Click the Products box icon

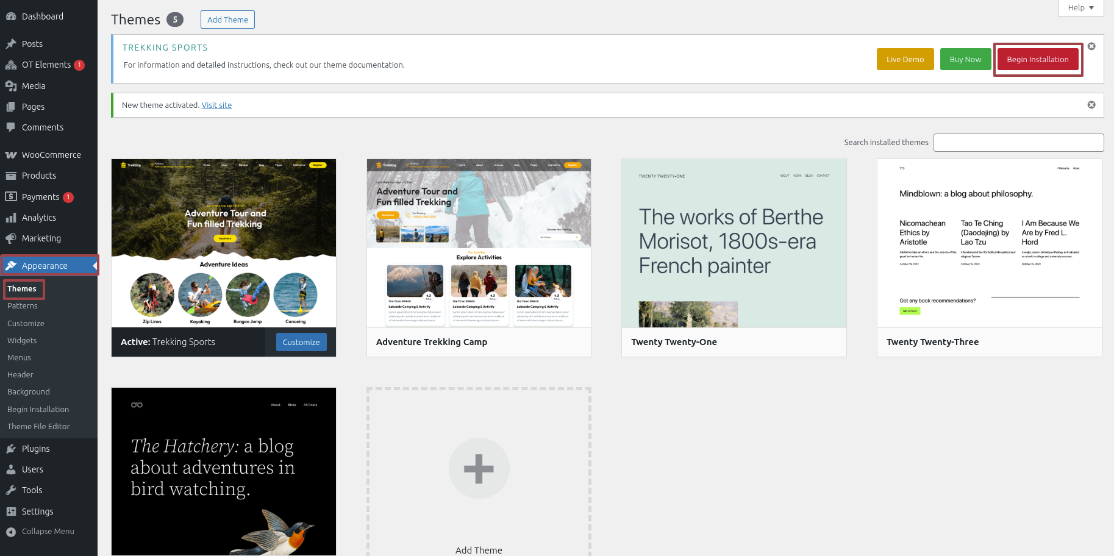(11, 176)
